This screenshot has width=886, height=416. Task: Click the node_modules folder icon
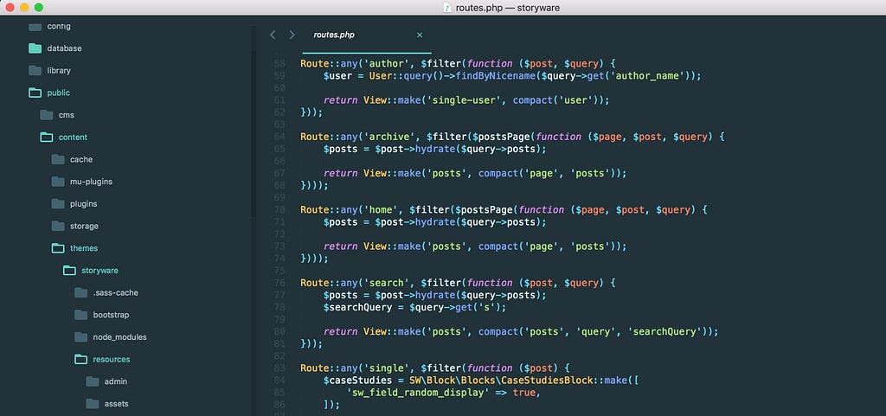click(x=80, y=337)
